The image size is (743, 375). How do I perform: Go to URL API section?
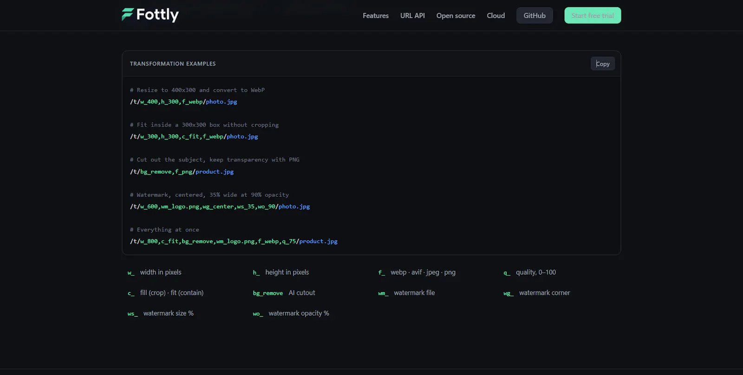click(x=412, y=15)
